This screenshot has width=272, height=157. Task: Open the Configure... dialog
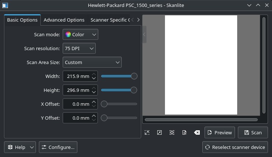point(58,147)
